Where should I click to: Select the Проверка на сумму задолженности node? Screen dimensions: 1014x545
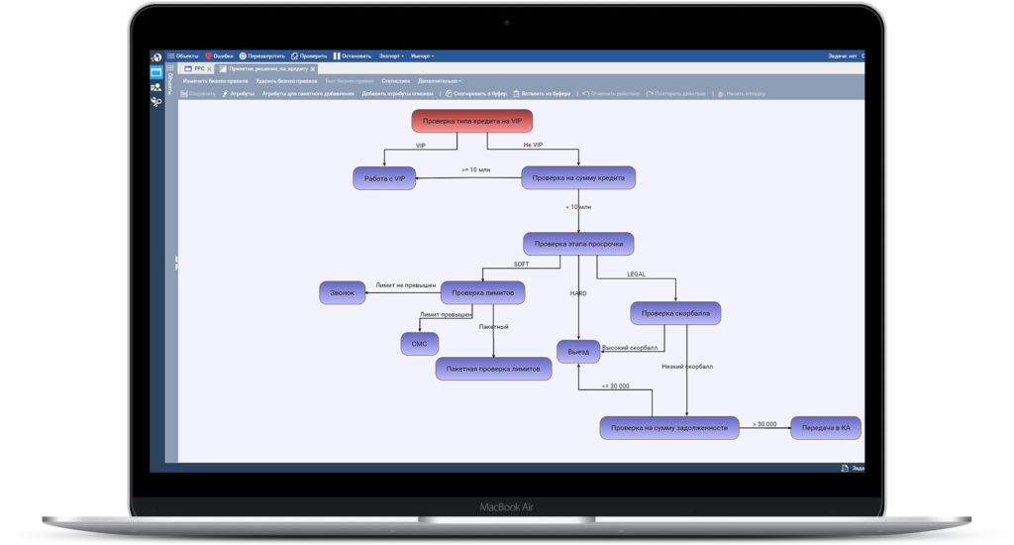(x=669, y=428)
